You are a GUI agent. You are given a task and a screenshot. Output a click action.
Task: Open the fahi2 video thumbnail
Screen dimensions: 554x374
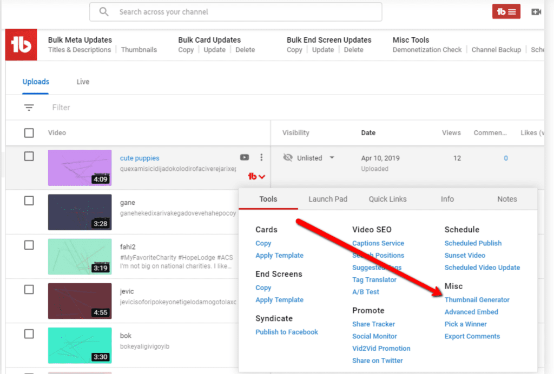click(x=80, y=256)
